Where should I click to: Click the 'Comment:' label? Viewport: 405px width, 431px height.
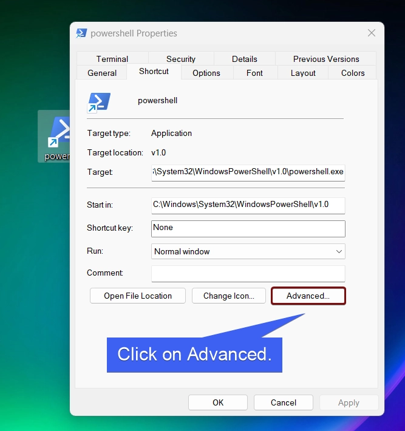click(105, 273)
